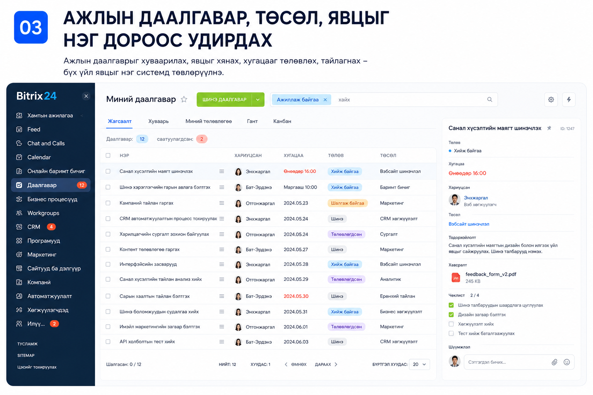593x395 pixels.
Task: Open Вэбсайт шинэчлэл project link in detail panel
Action: point(469,224)
